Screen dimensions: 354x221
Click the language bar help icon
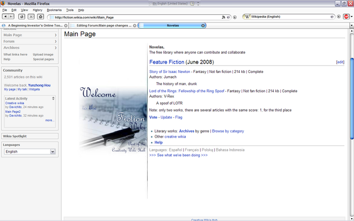pyautogui.click(x=192, y=4)
